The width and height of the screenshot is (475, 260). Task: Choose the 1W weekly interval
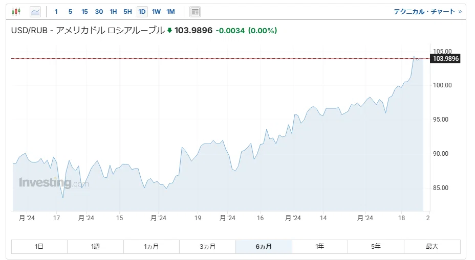tap(156, 12)
